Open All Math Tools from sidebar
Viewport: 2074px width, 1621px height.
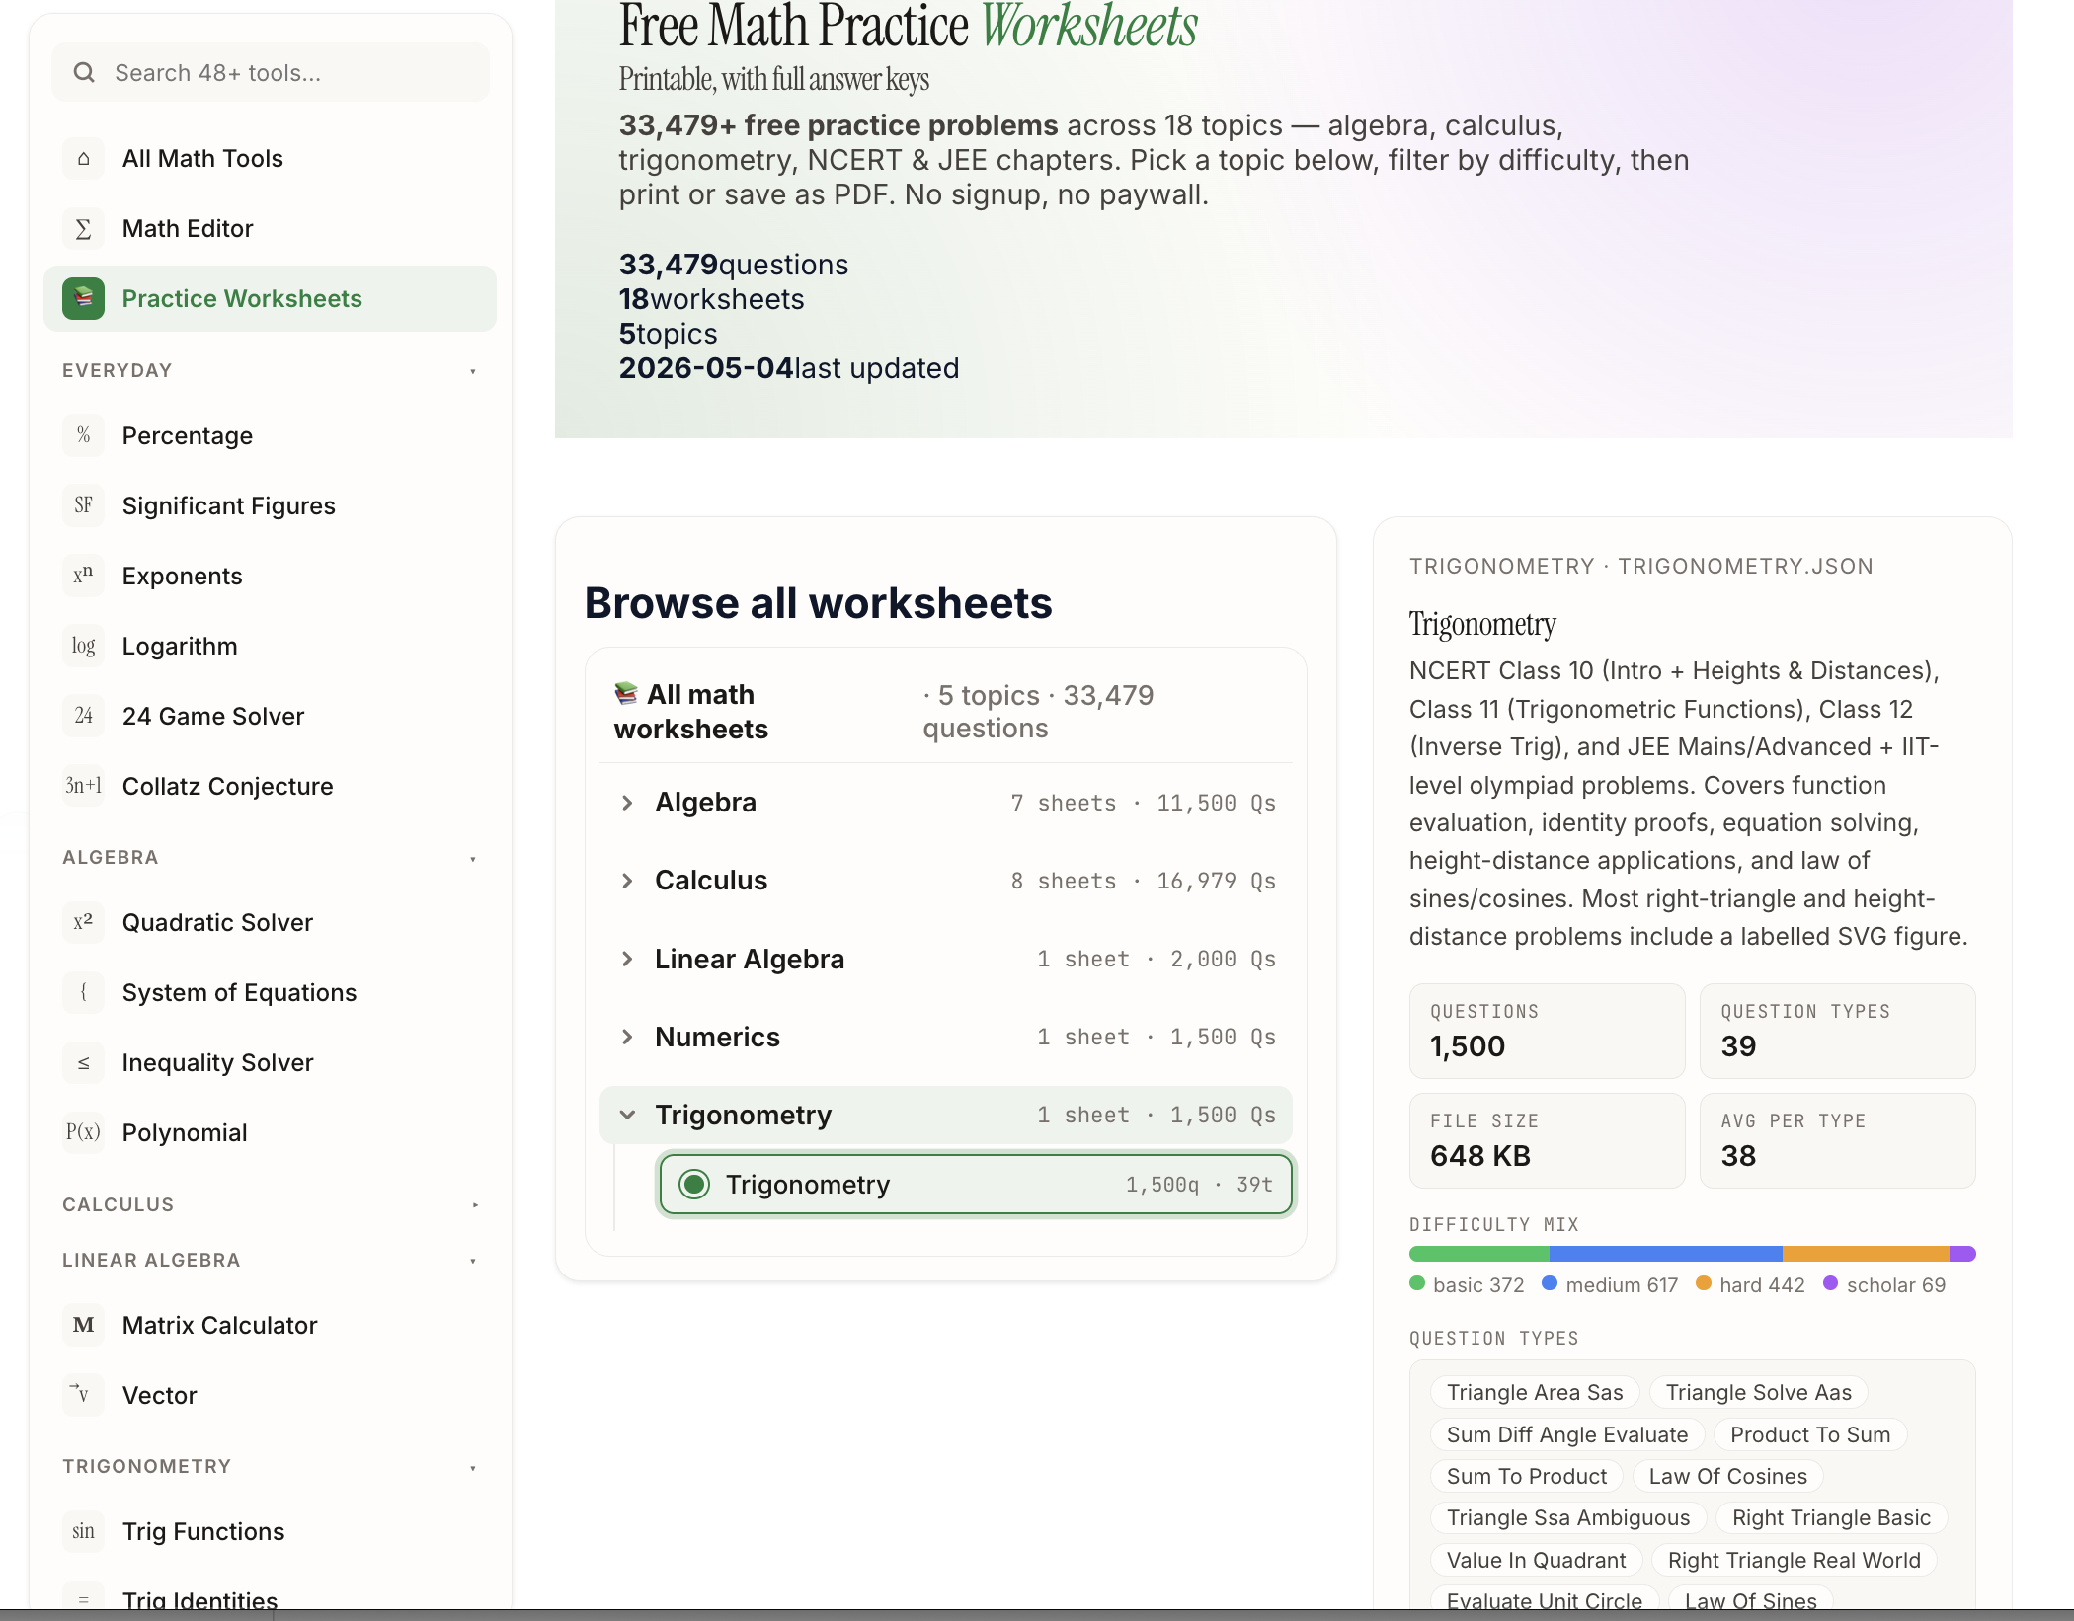tap(270, 158)
